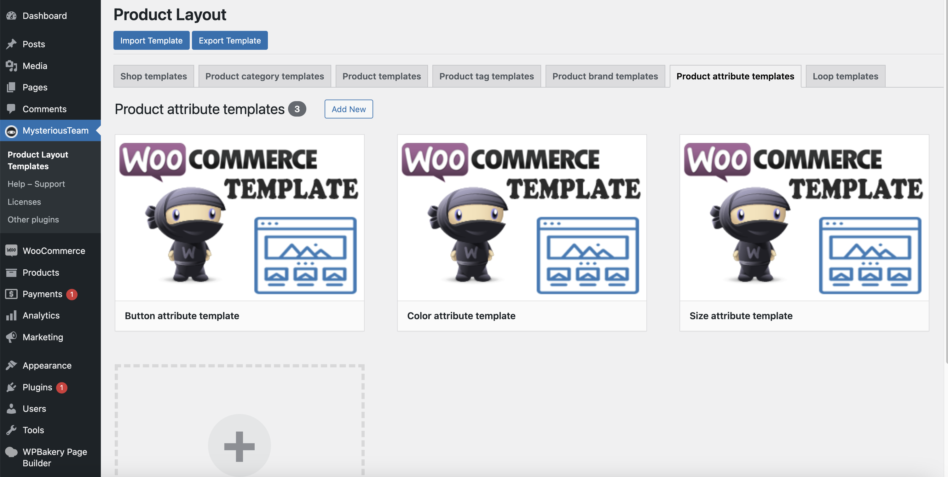This screenshot has width=948, height=477.
Task: Click the plus icon to add template
Action: 239,446
